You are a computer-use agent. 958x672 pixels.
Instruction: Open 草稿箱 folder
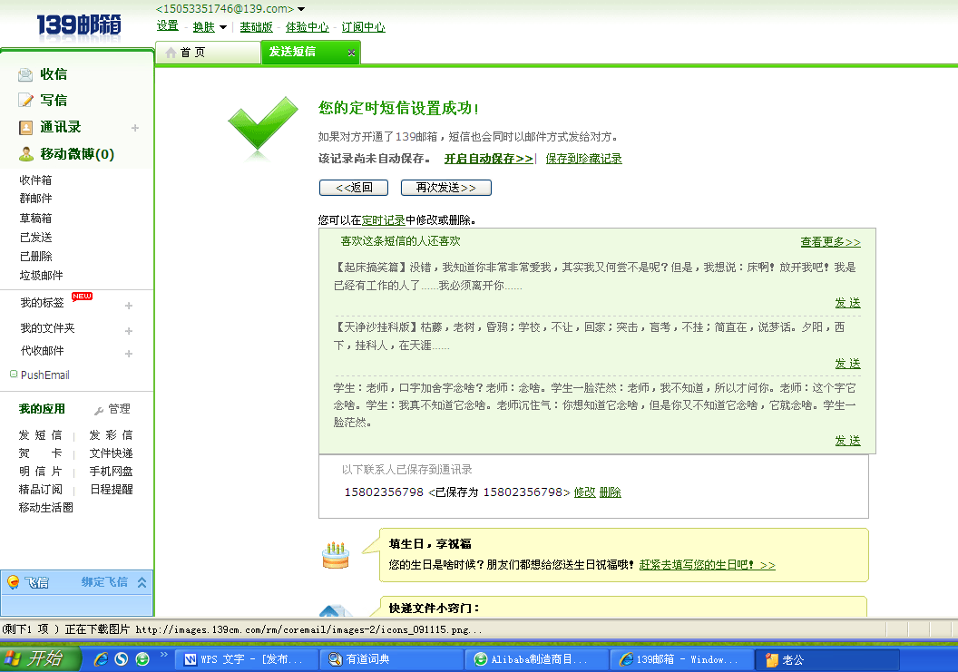35,218
